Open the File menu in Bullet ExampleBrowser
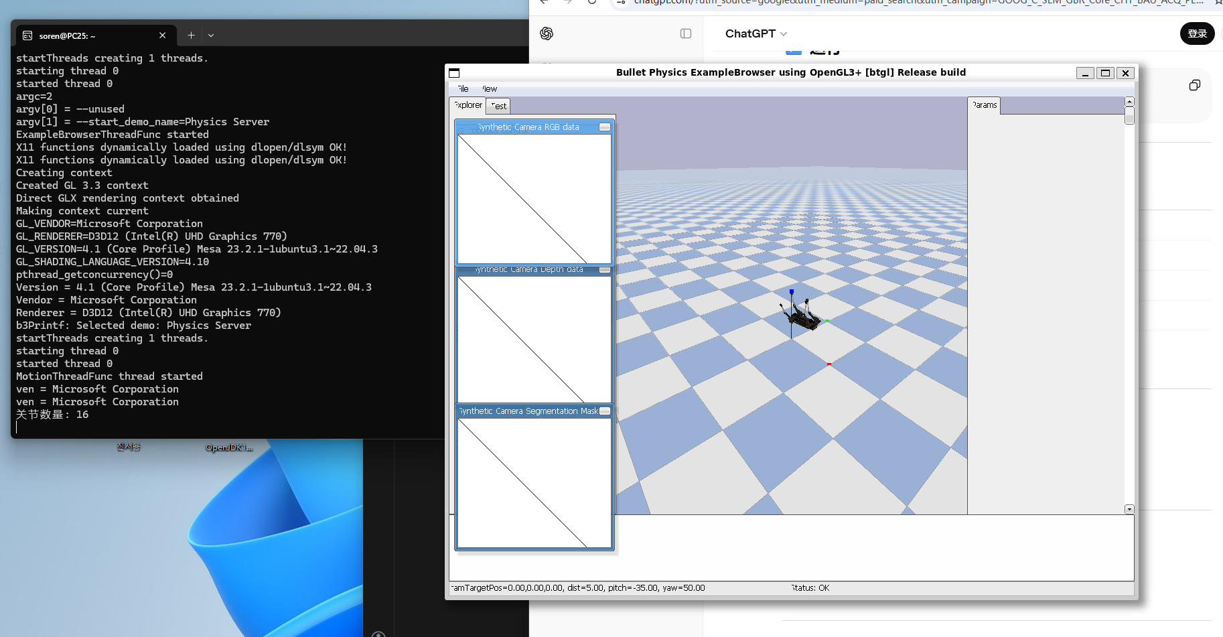 coord(463,89)
